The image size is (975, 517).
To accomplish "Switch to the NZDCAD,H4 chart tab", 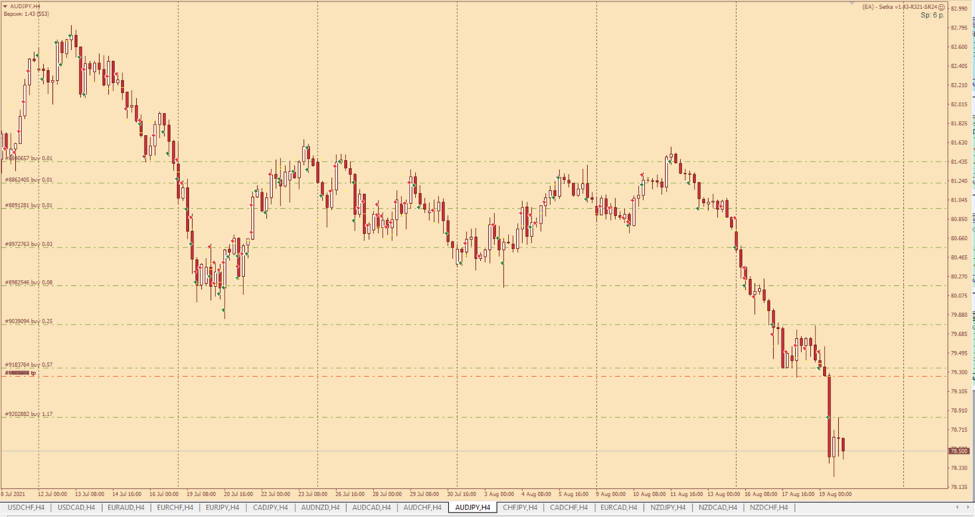I will (718, 507).
